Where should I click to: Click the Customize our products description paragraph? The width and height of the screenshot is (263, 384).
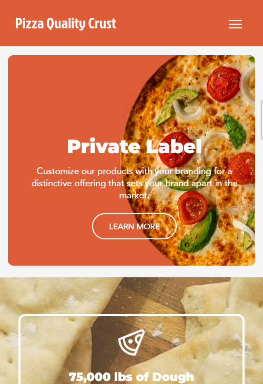(x=134, y=183)
